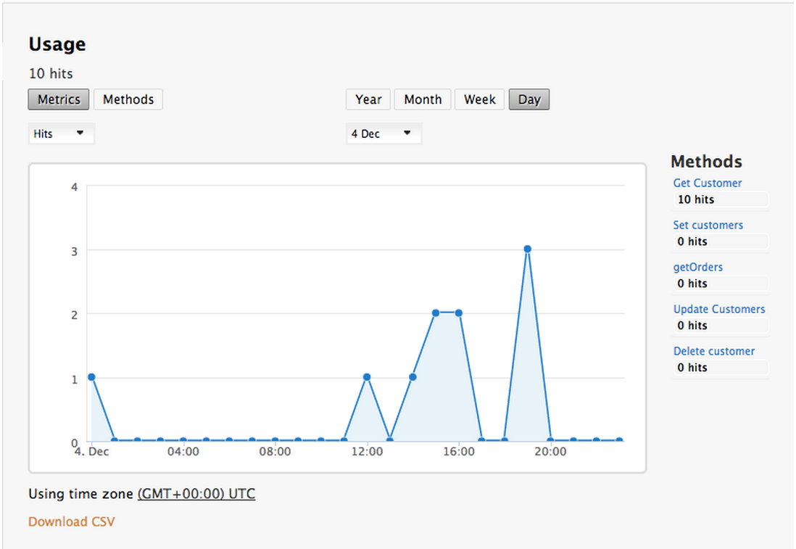796x549 pixels.
Task: View usage by Month
Action: [422, 99]
